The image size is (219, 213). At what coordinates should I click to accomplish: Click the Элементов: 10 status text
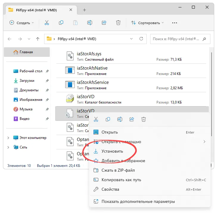pos(19,166)
